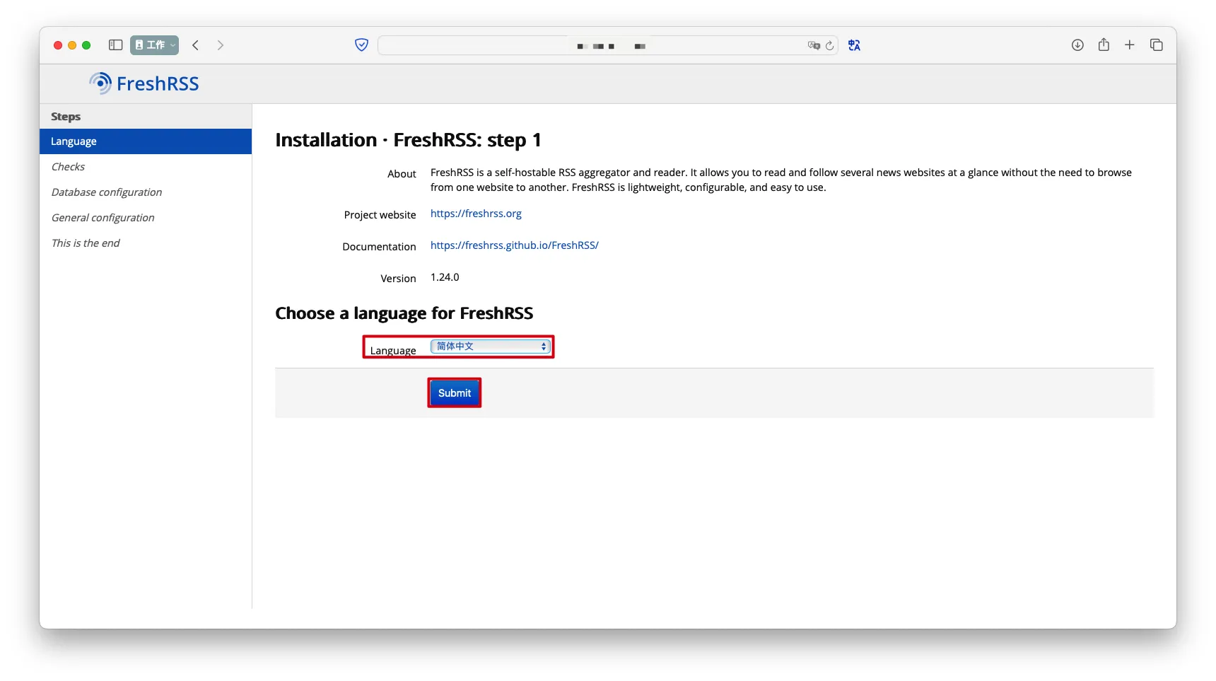Reload the page with refresh icon
This screenshot has width=1216, height=681.
pyautogui.click(x=830, y=46)
